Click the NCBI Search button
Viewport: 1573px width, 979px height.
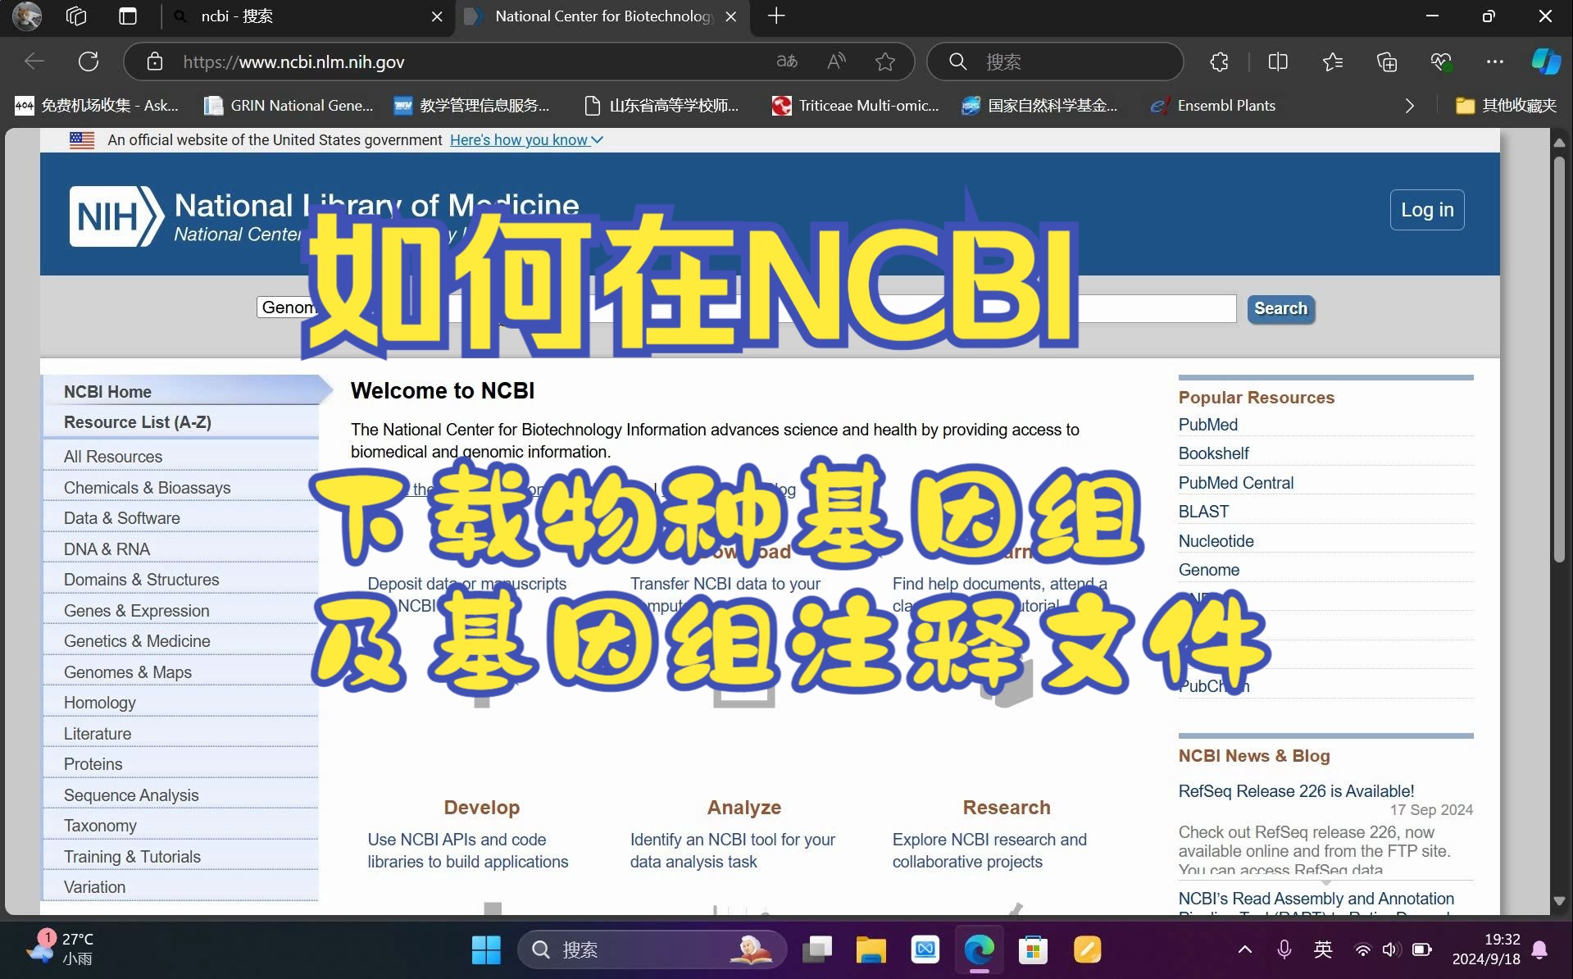[x=1280, y=308]
